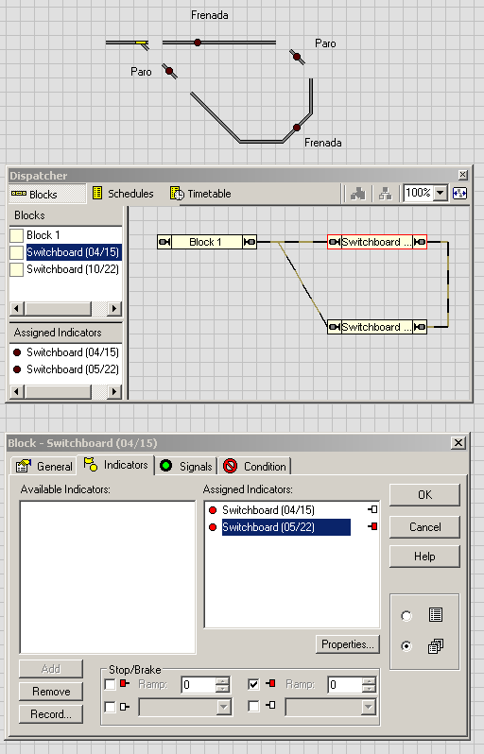
Task: Enable the left red stop marker checkbox
Action: [111, 684]
